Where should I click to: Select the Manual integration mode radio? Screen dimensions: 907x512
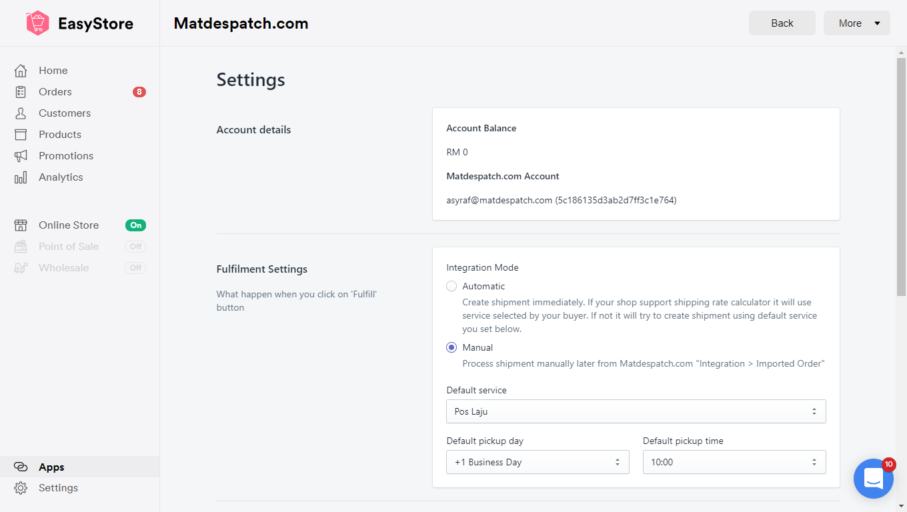451,347
